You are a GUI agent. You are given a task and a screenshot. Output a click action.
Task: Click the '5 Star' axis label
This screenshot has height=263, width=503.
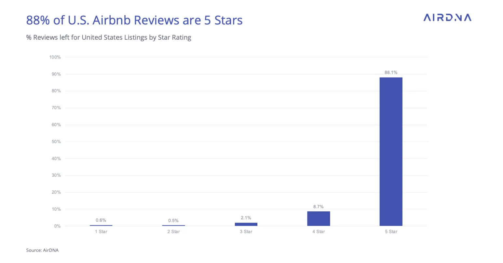click(391, 232)
